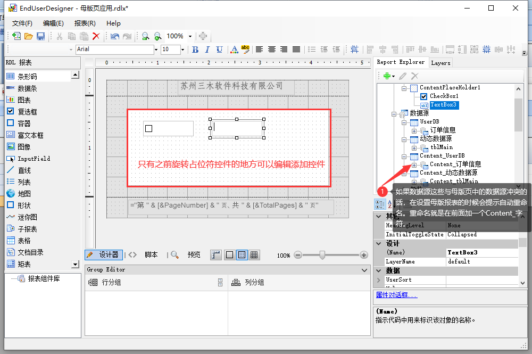The height and width of the screenshot is (354, 532).
Task: Align text right with the toolbar icon
Action: pos(284,50)
